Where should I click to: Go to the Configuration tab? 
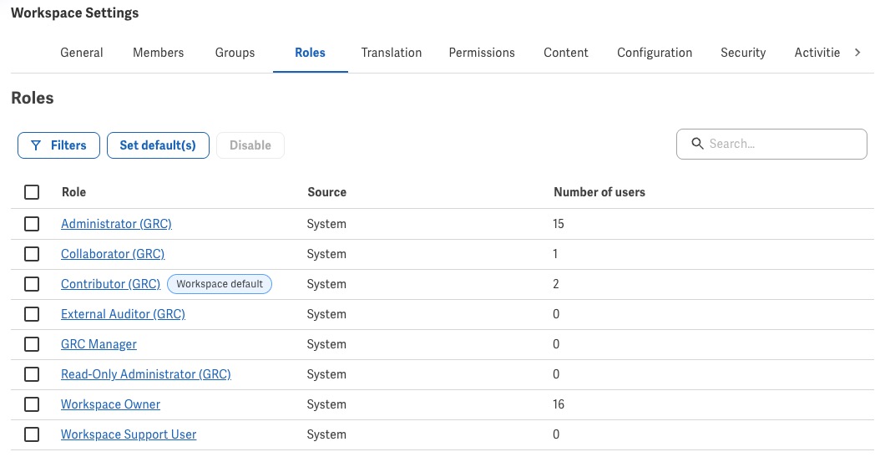point(655,53)
